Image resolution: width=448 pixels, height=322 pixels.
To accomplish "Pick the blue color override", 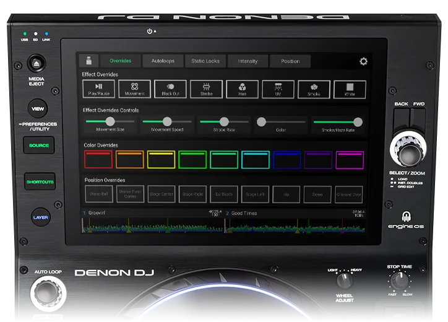I will (287, 160).
